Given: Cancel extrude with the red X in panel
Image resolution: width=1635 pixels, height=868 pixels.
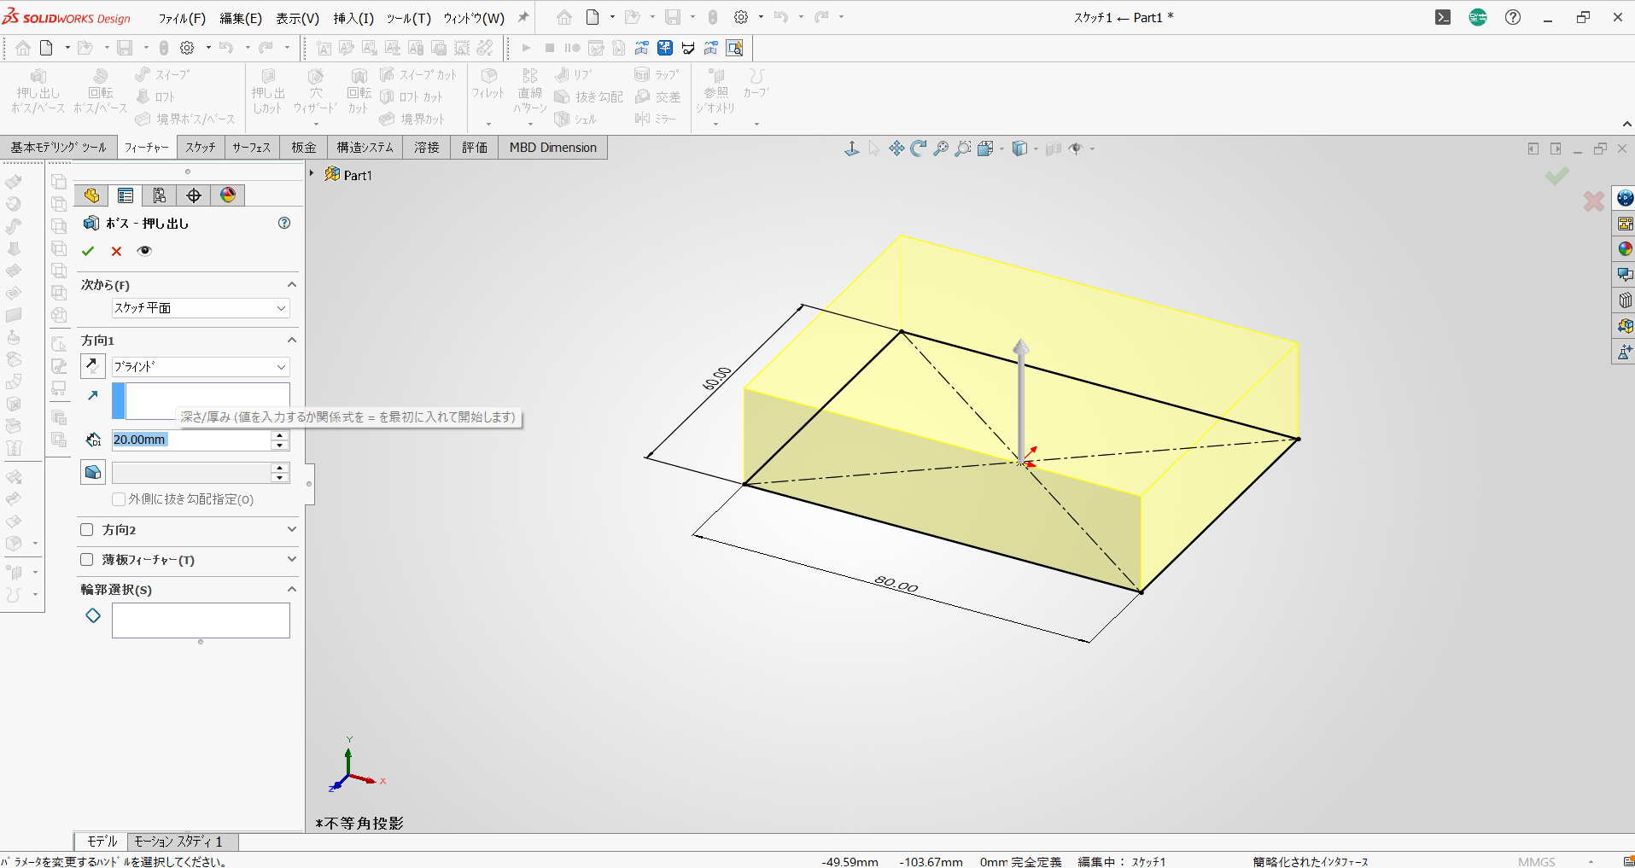Looking at the screenshot, I should 116,251.
